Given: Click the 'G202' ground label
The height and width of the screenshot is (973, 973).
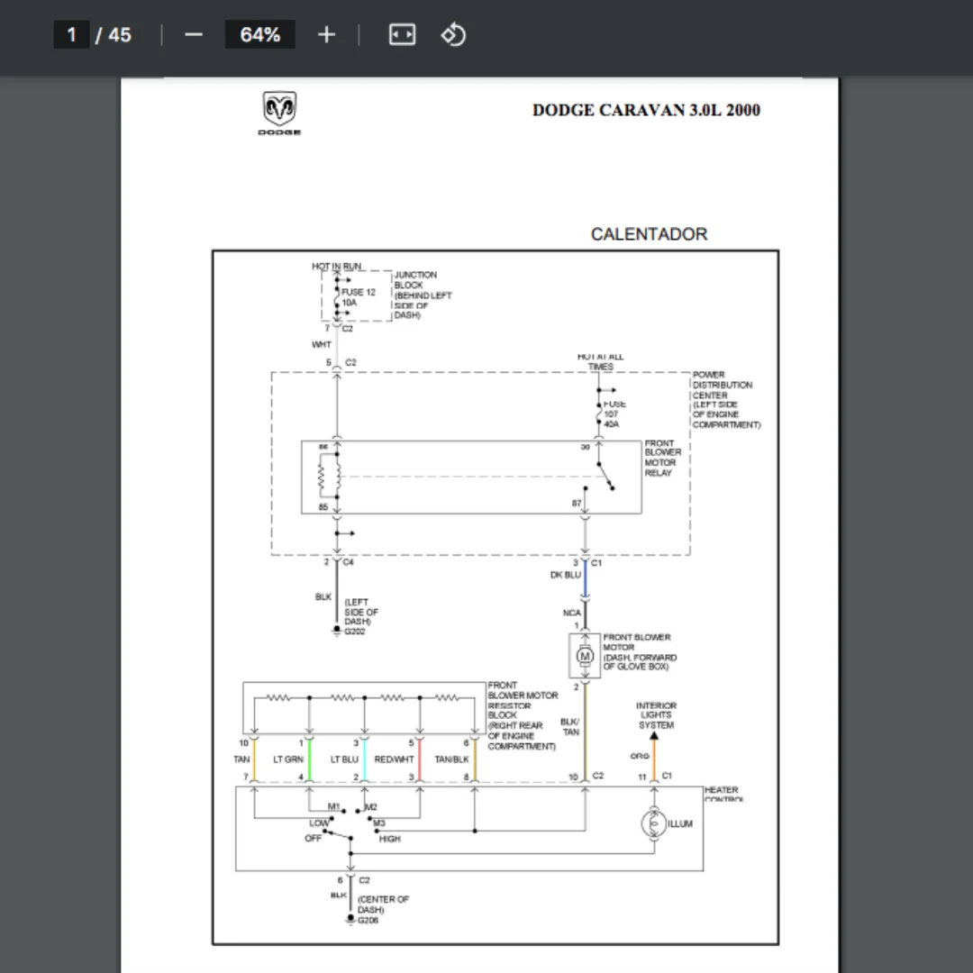Looking at the screenshot, I should tap(355, 632).
